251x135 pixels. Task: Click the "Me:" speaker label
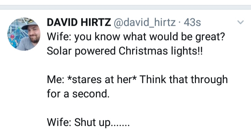[x=55, y=80]
